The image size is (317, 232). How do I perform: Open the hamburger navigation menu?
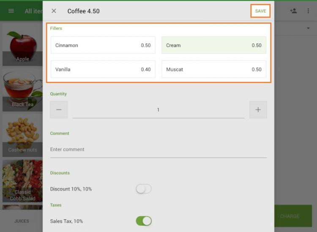(x=11, y=11)
